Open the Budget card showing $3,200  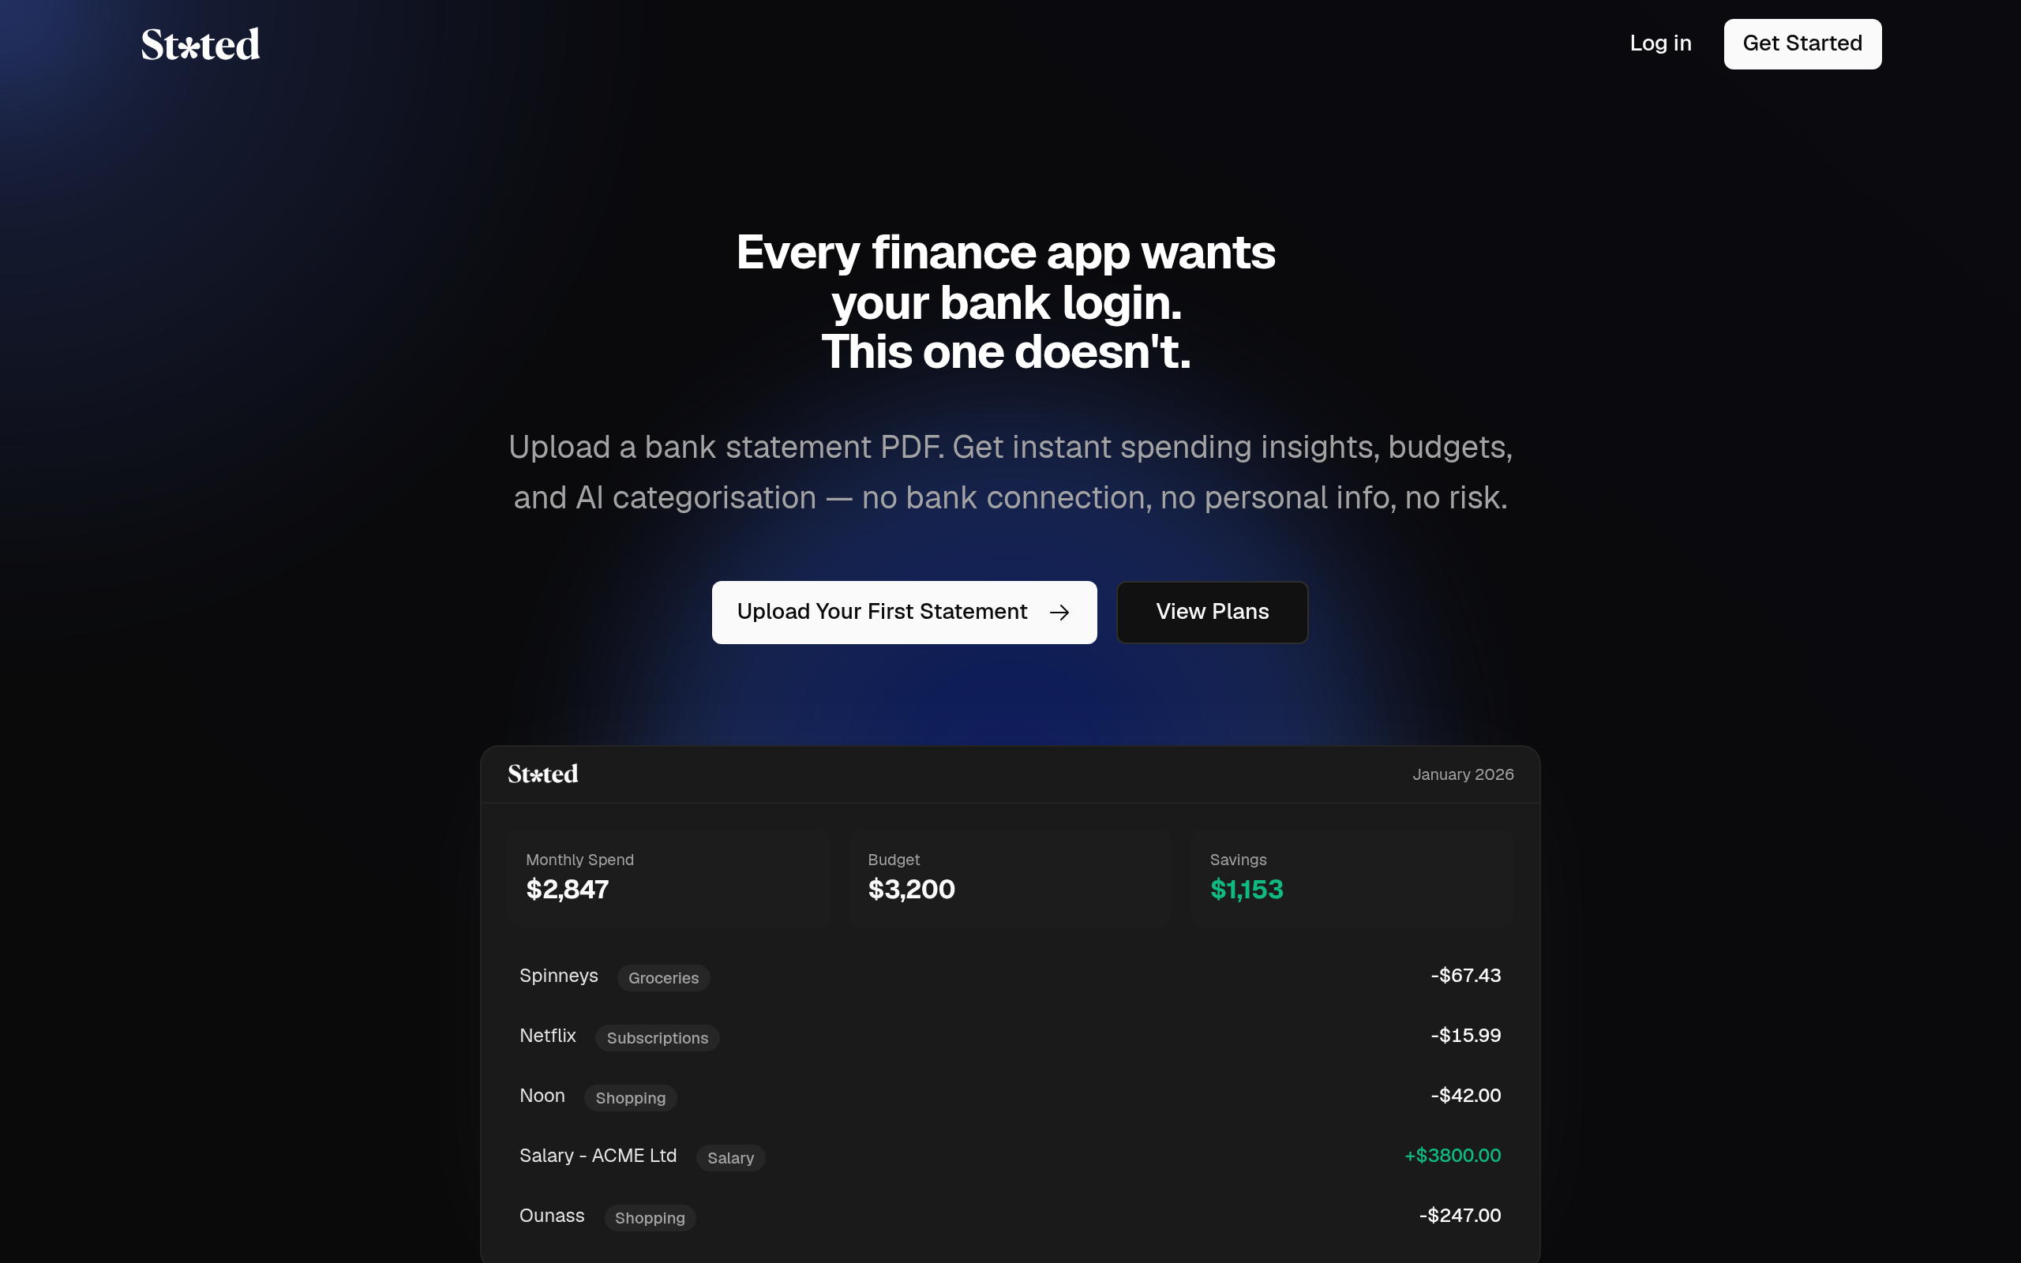[x=1010, y=878]
